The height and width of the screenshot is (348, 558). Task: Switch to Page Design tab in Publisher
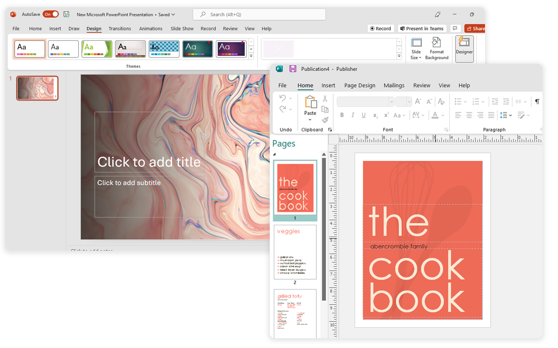pyautogui.click(x=359, y=85)
